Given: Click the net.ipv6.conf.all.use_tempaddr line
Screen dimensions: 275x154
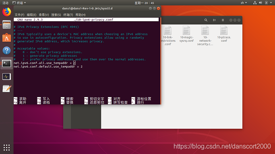Looking at the screenshot, I should [x=45, y=63].
